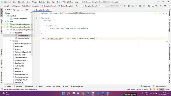Select opened file target icon in Project panel
This screenshot has width=171, height=96.
click(14, 10)
